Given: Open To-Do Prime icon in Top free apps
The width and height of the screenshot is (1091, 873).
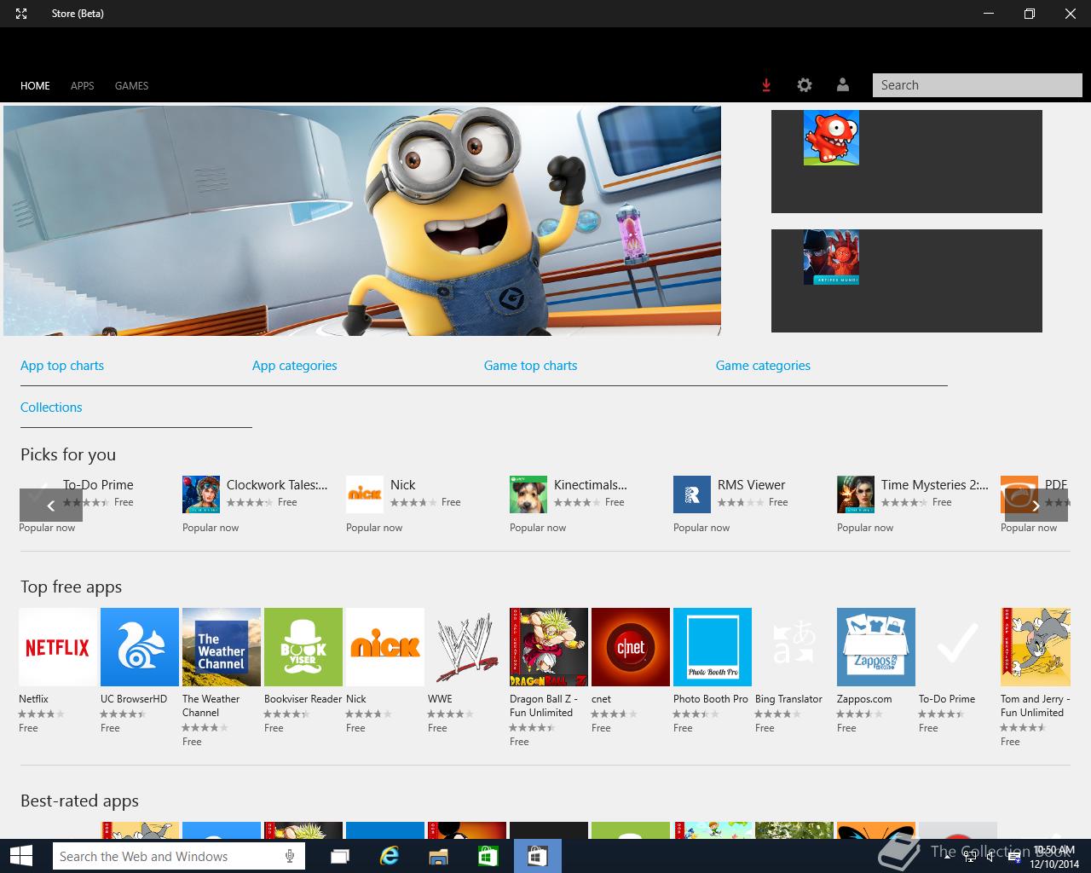Looking at the screenshot, I should coord(958,647).
